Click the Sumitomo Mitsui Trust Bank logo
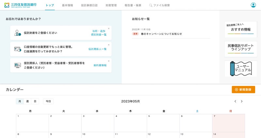The image size is (261, 138). (20, 5)
